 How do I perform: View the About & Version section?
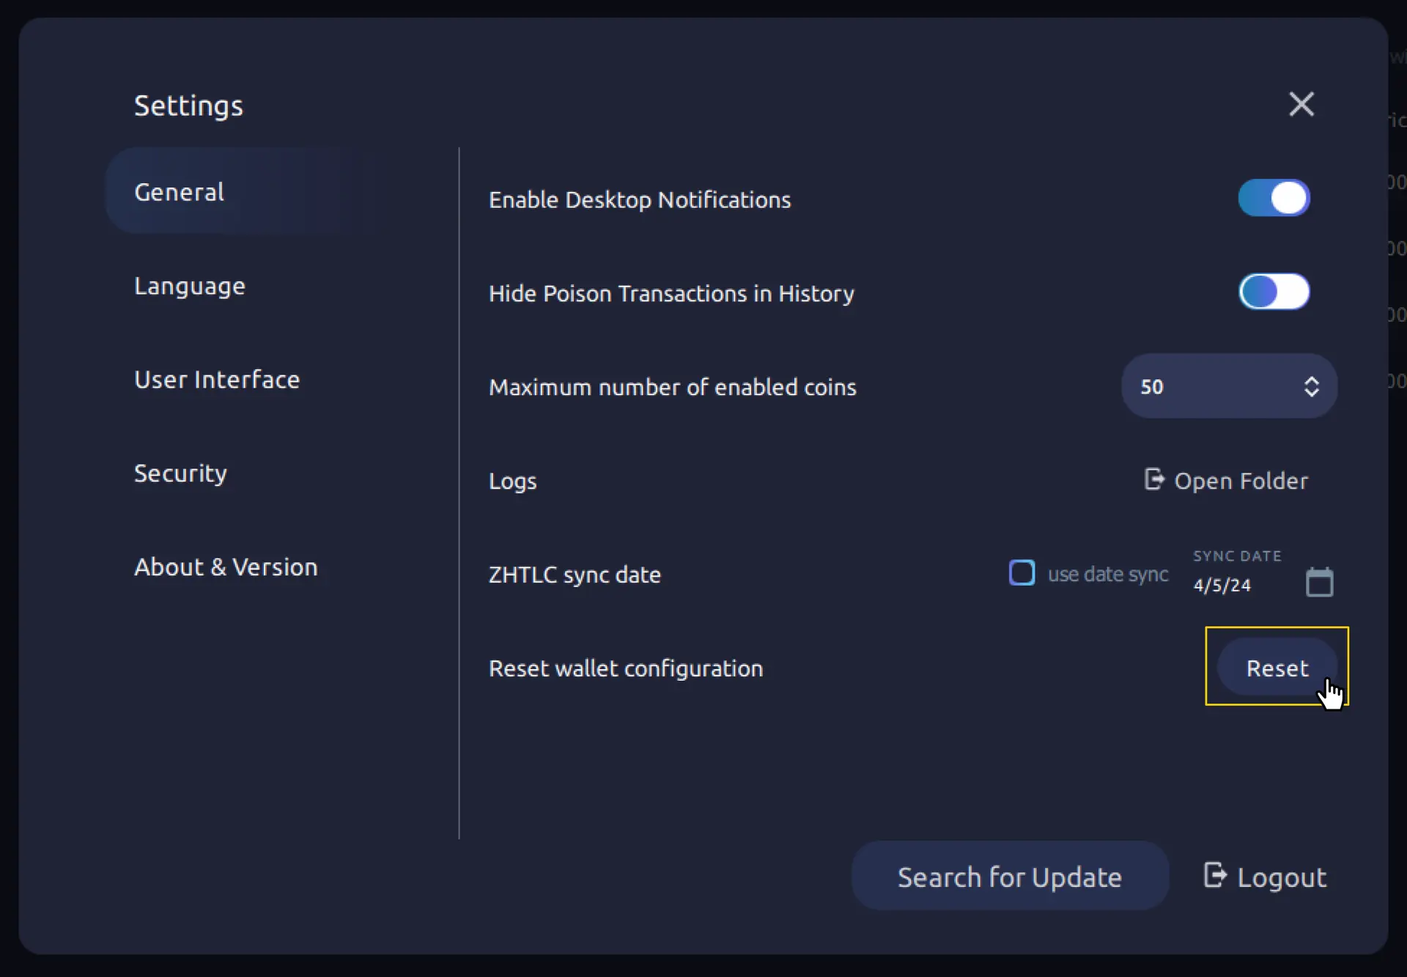[226, 567]
